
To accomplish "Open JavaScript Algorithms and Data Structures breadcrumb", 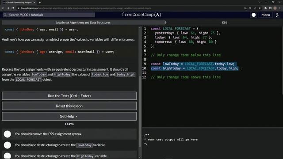I will pyautogui.click(x=83, y=23).
